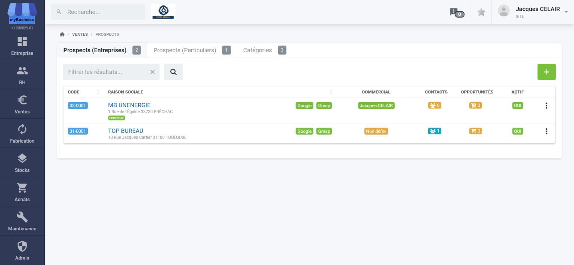This screenshot has height=265, width=574.
Task: Click the Jacques CELAIR commercial badge
Action: [376, 105]
